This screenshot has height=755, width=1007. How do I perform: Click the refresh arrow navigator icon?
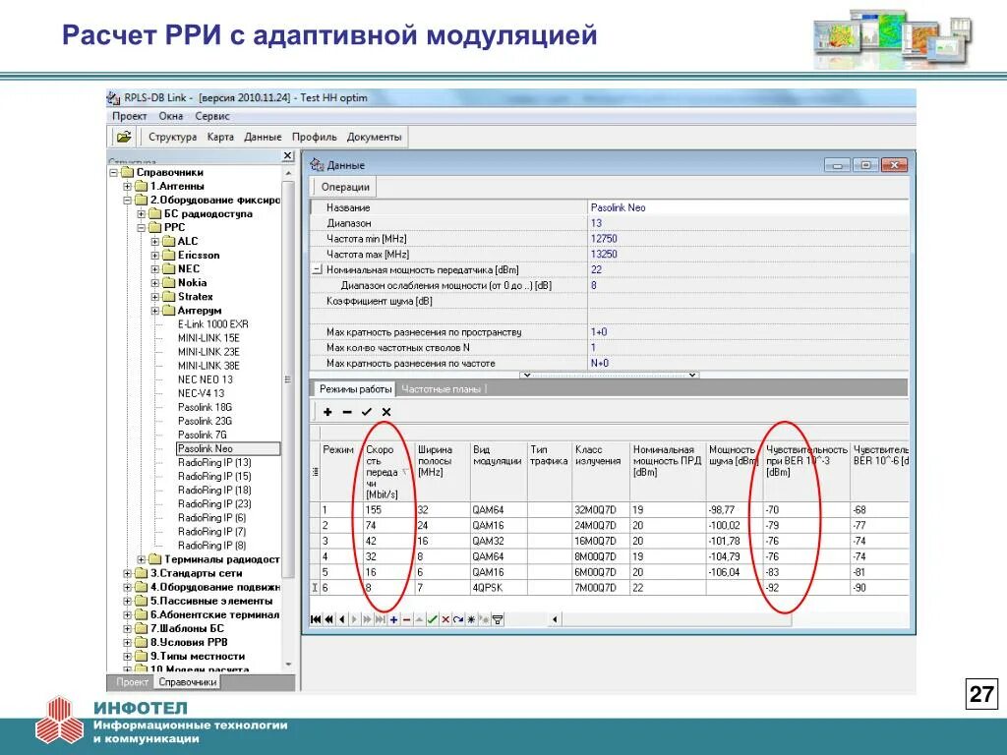pyautogui.click(x=458, y=619)
